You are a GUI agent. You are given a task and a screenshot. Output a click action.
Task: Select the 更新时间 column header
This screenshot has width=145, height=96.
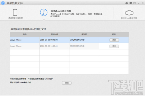54,34
